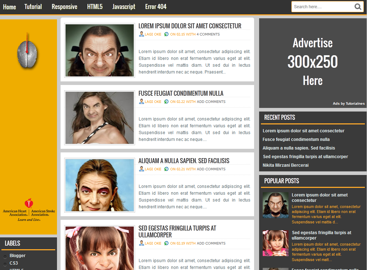Open post title Fusce Feugiat Condimentum Nulla
This screenshot has height=270, width=367.
click(x=181, y=94)
